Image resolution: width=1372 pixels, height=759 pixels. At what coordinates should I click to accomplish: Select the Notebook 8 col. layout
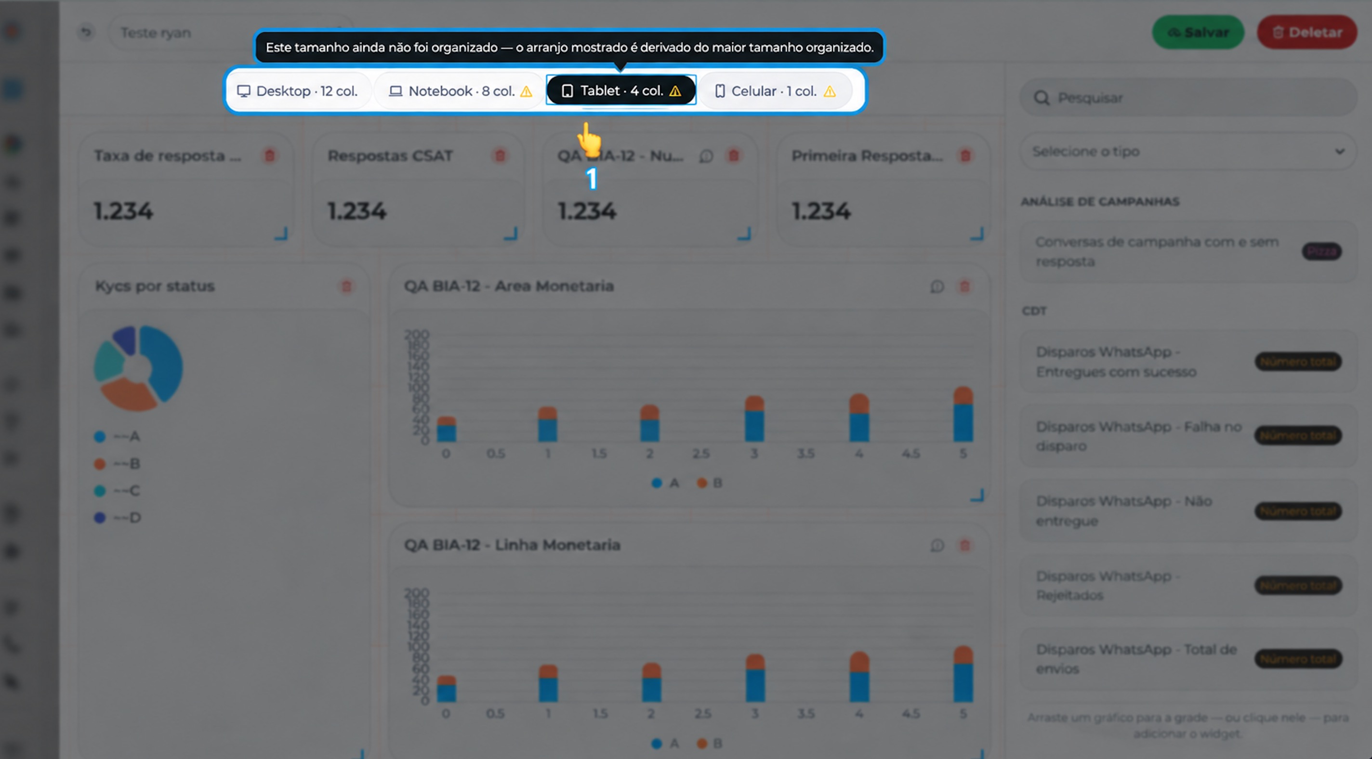click(460, 91)
